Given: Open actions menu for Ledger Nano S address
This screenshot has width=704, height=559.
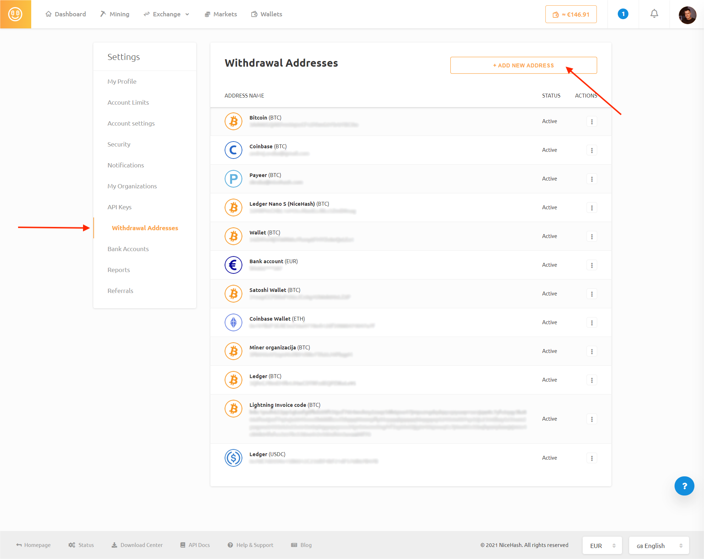Looking at the screenshot, I should coord(592,208).
